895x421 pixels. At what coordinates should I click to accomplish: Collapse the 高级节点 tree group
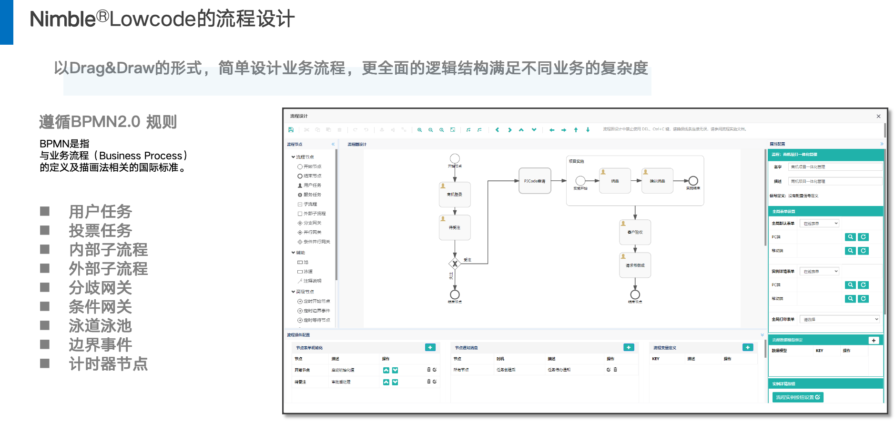click(293, 292)
